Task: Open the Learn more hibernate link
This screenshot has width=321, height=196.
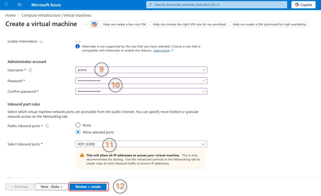Action: click(161, 50)
